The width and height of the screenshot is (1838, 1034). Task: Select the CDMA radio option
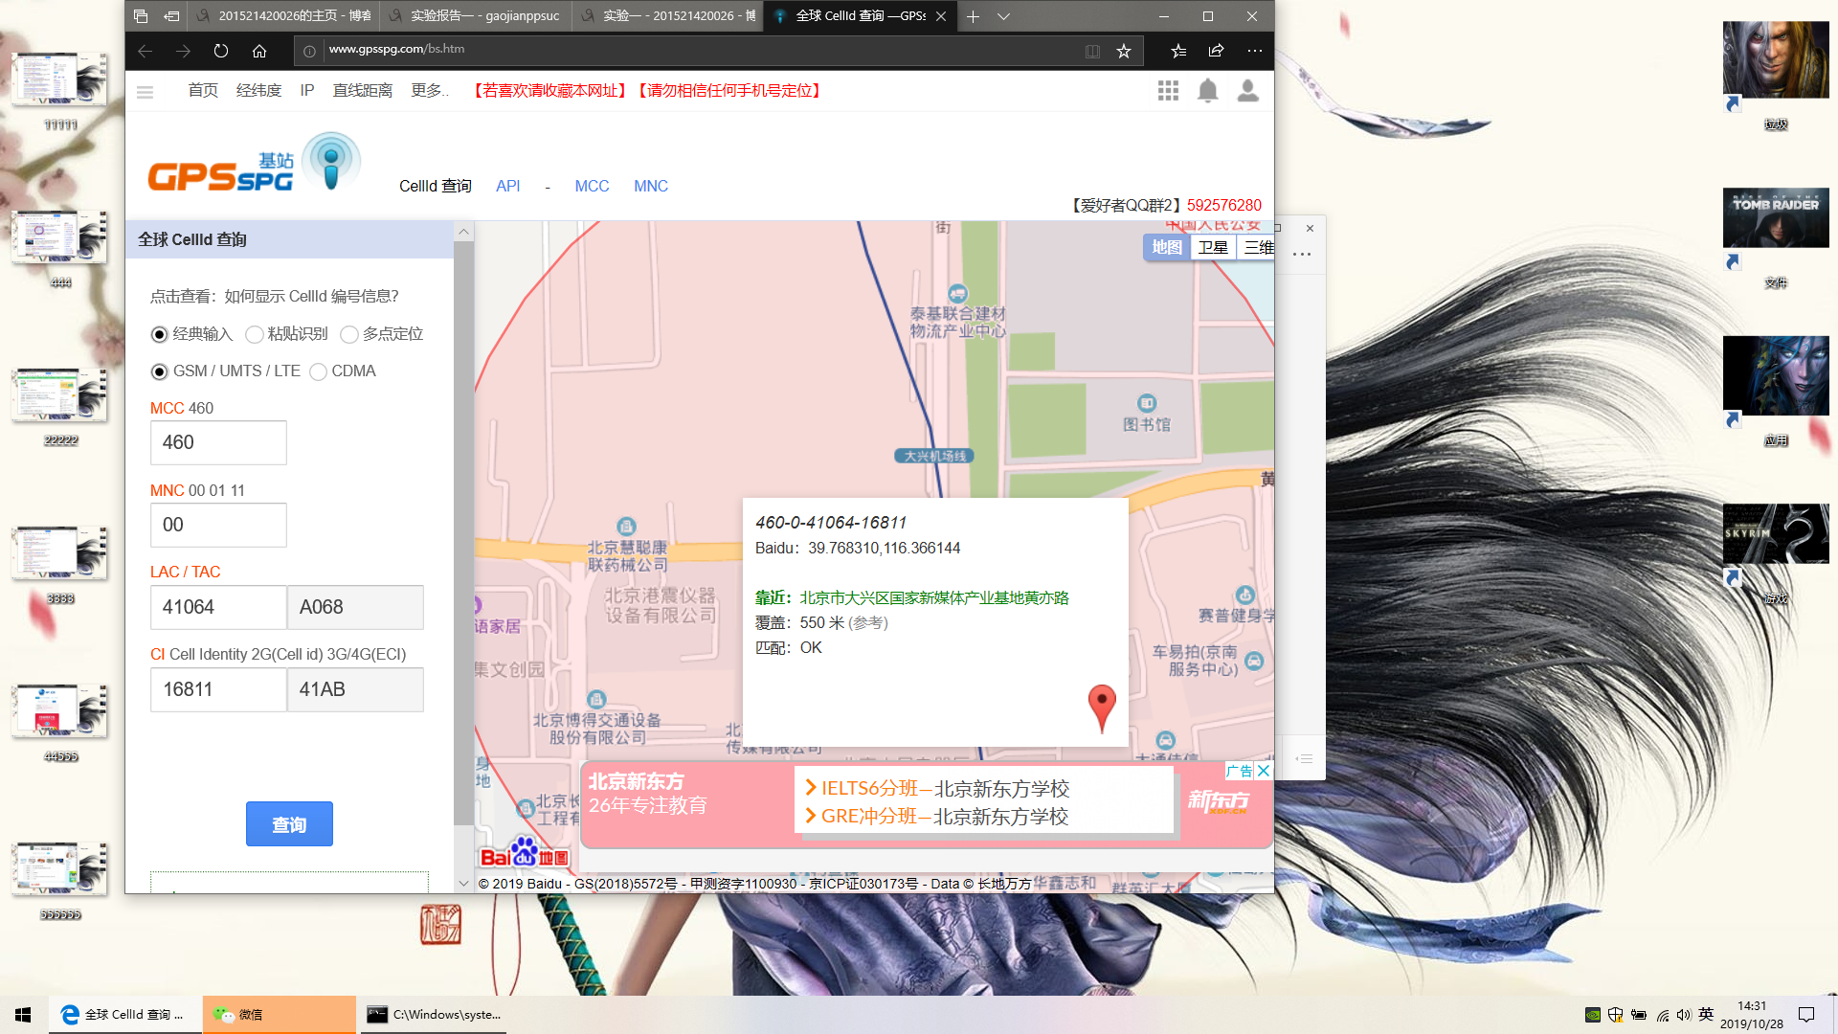click(x=319, y=371)
